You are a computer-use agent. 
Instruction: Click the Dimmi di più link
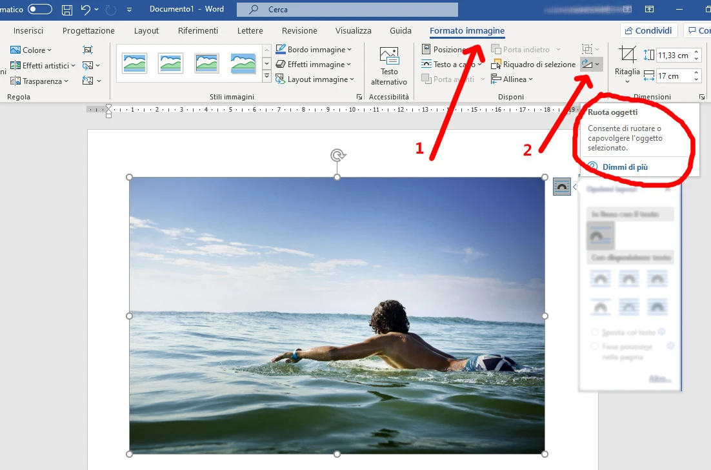(625, 167)
